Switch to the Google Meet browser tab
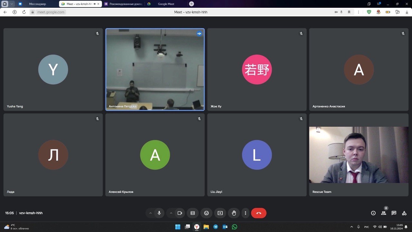The height and width of the screenshot is (232, 412). [x=166, y=4]
